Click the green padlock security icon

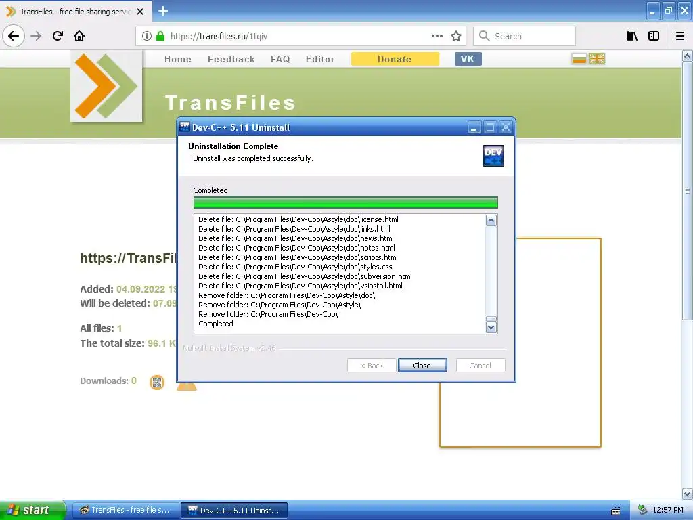click(160, 36)
